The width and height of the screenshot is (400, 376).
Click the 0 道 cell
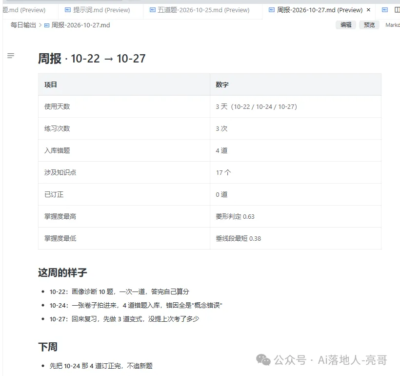point(296,194)
